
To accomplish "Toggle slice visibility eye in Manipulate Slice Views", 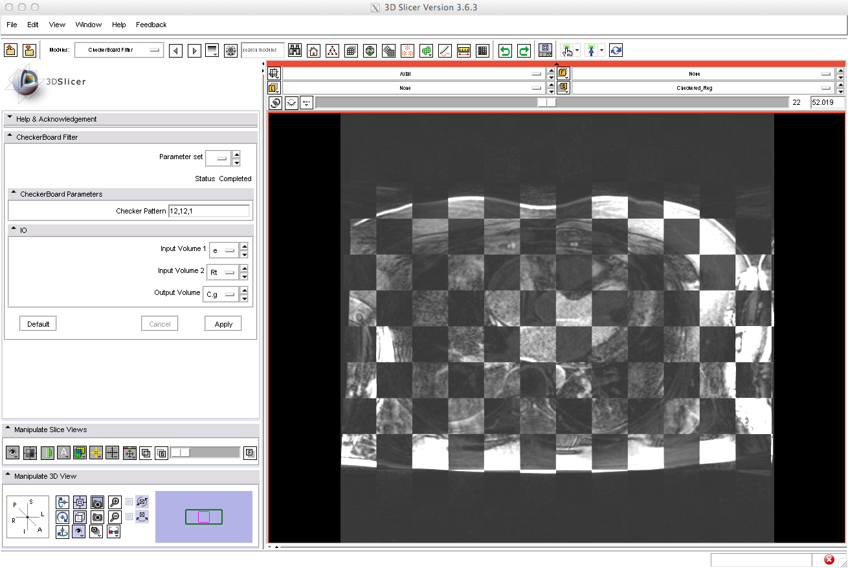I will point(12,453).
